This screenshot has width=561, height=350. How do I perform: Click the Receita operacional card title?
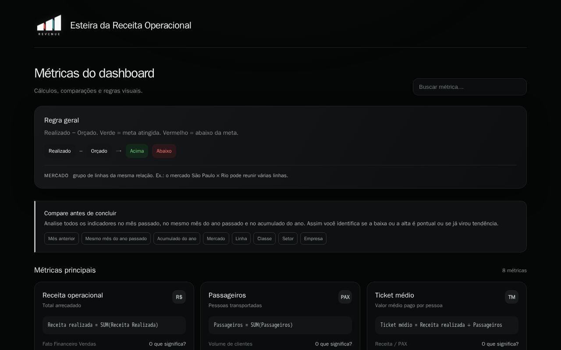click(x=73, y=295)
